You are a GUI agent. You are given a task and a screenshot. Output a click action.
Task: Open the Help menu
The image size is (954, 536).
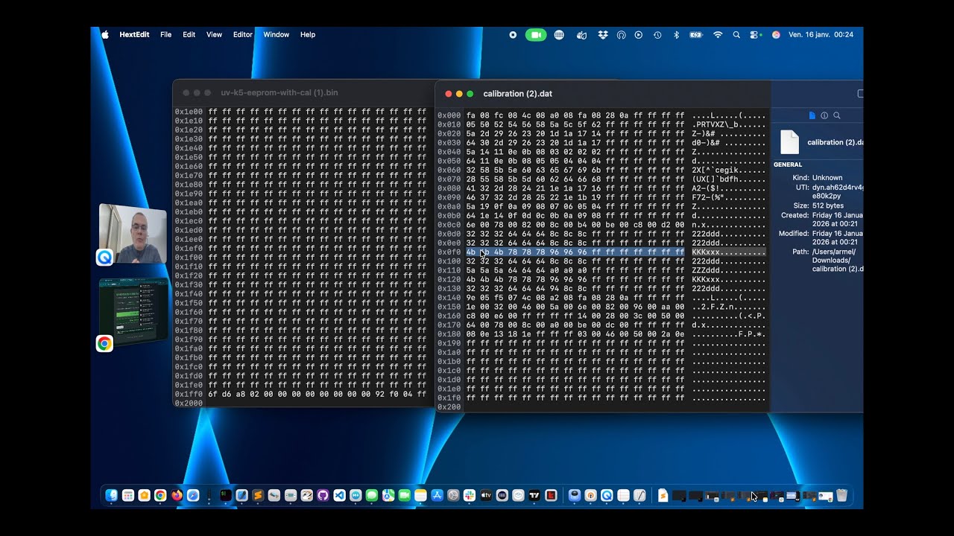(x=308, y=34)
